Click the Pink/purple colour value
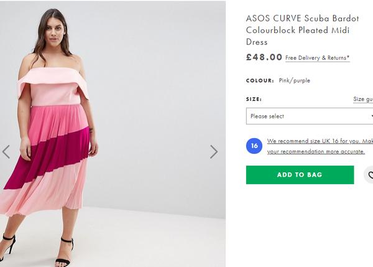Screen dimensions: 373x267 [295, 80]
